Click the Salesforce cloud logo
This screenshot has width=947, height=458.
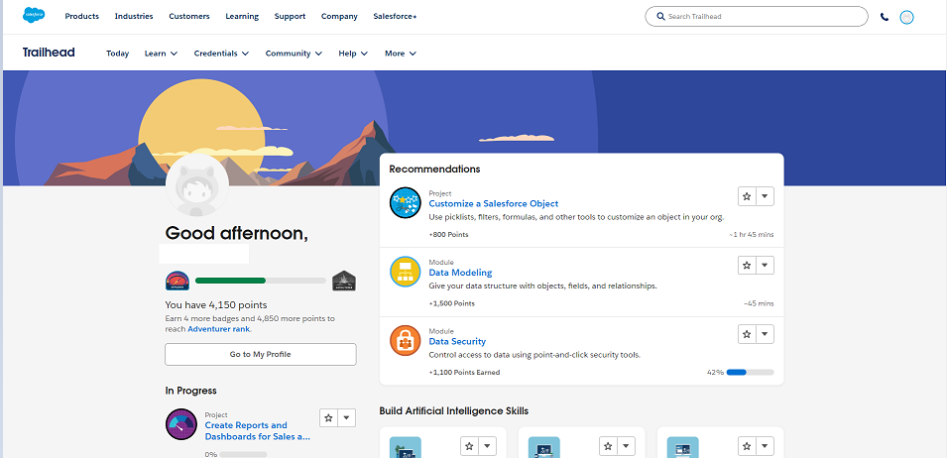tap(34, 16)
